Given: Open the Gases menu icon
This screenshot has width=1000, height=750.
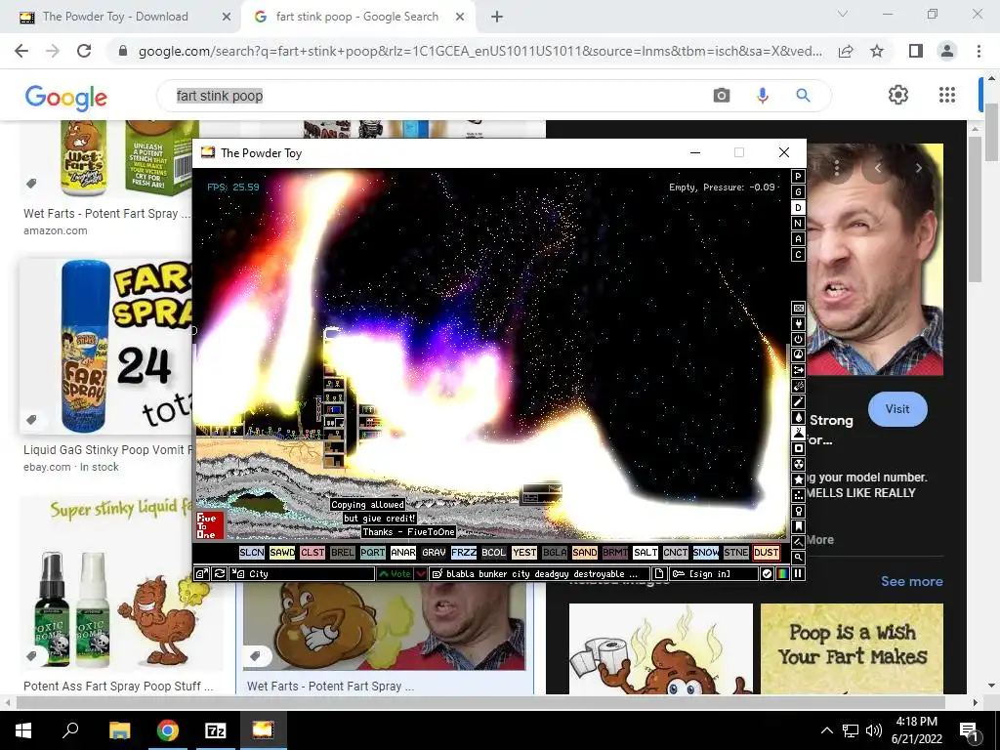Looking at the screenshot, I should pos(798,401).
